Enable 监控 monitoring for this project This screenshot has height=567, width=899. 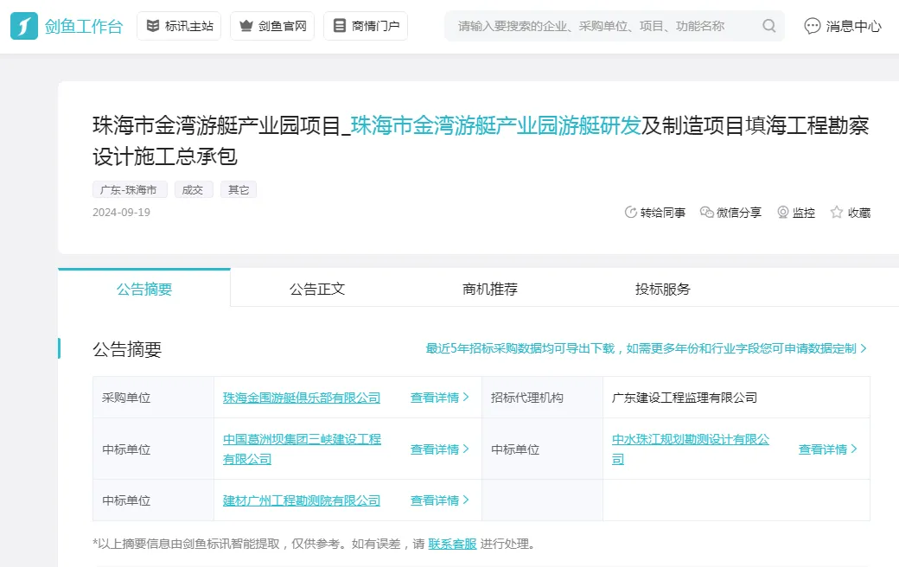tap(781, 212)
